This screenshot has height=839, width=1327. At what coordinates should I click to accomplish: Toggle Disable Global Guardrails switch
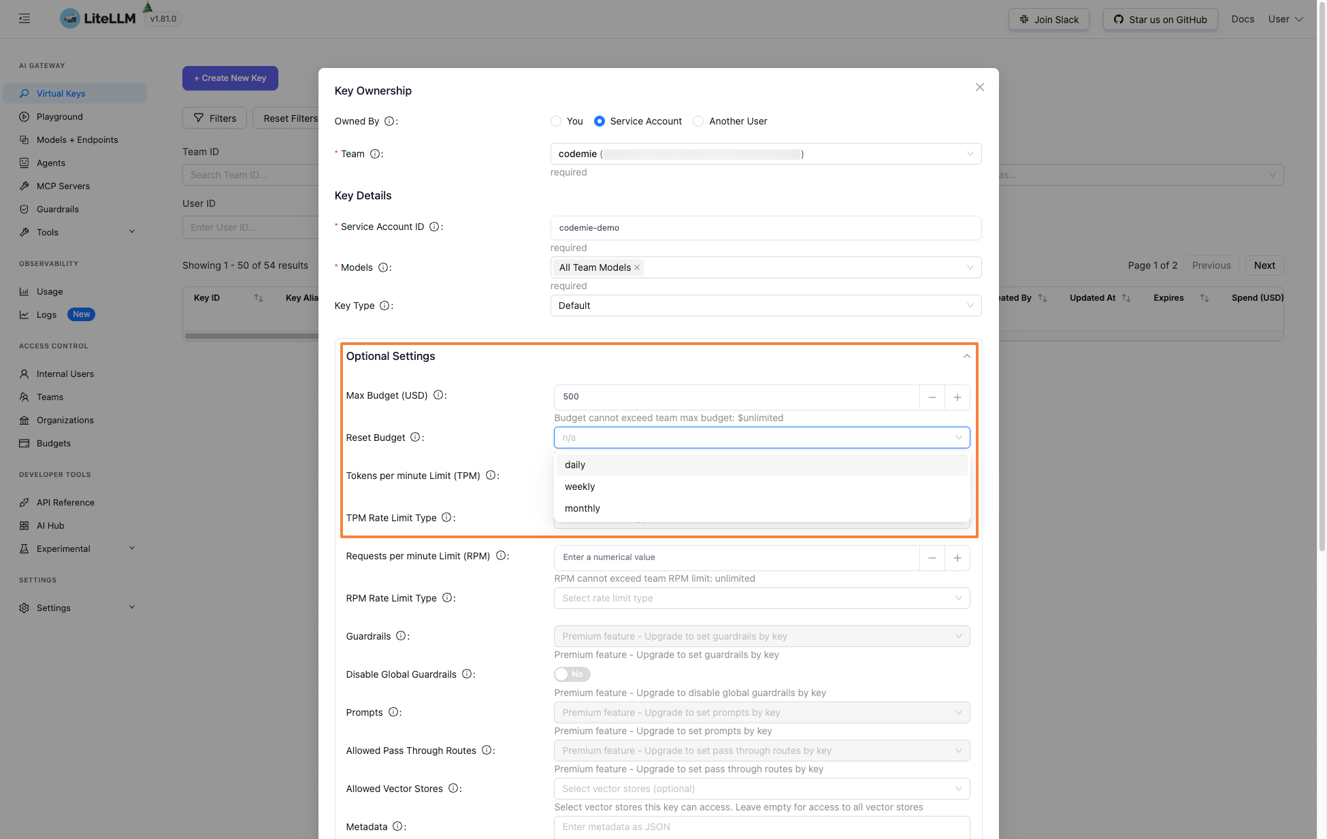coord(572,674)
